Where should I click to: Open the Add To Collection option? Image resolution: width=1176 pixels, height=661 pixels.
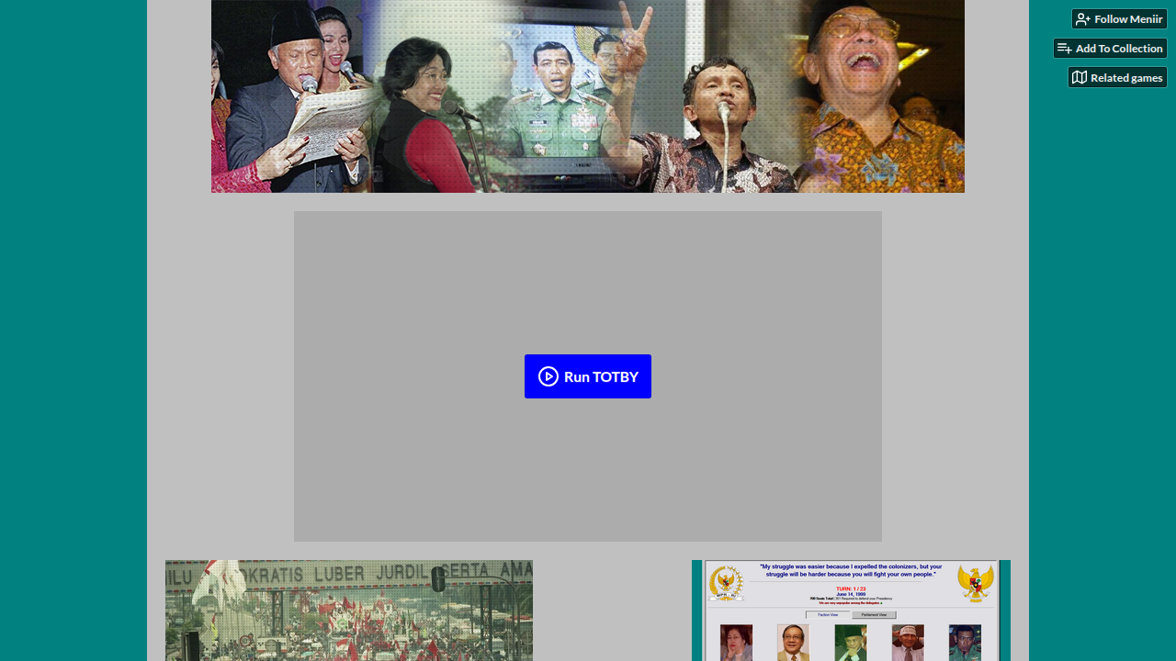[x=1110, y=48]
